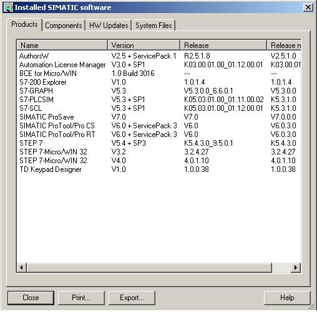Click release value K05.03.01.00_01.11.00.02
317x322 pixels.
224,100
